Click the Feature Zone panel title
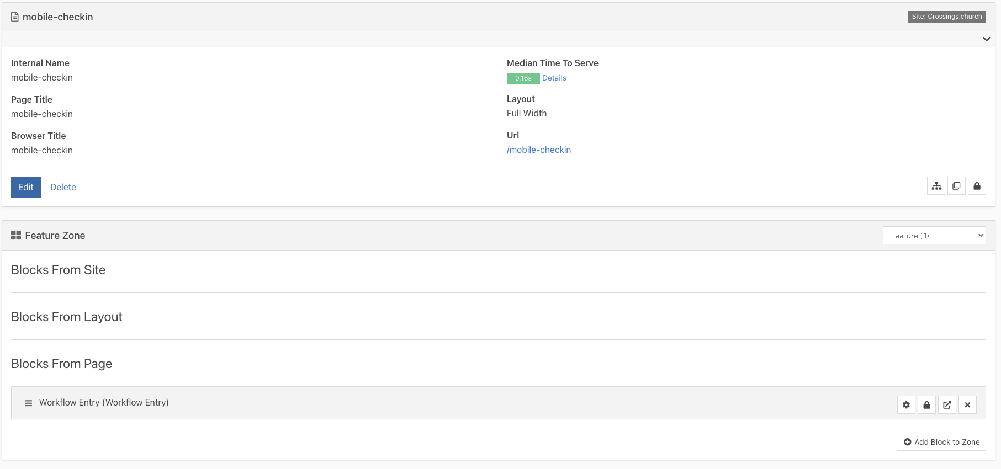The width and height of the screenshot is (1001, 469). point(55,236)
